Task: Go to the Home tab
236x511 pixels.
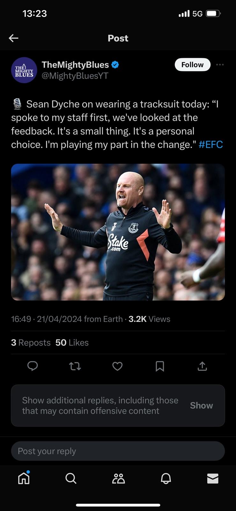Action: tap(24, 478)
